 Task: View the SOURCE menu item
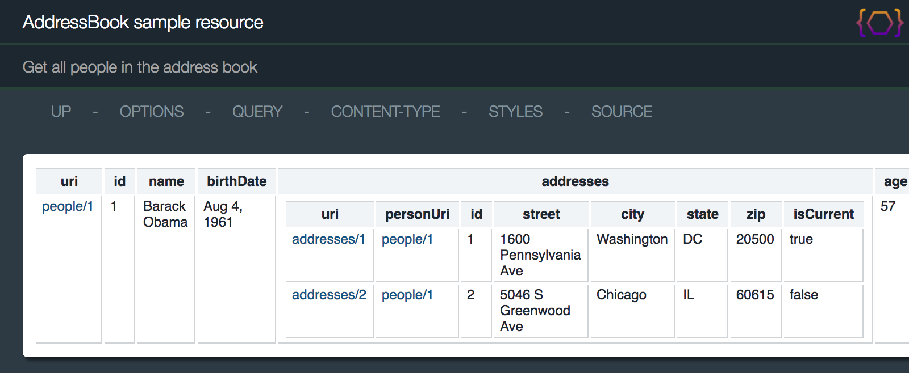(622, 112)
